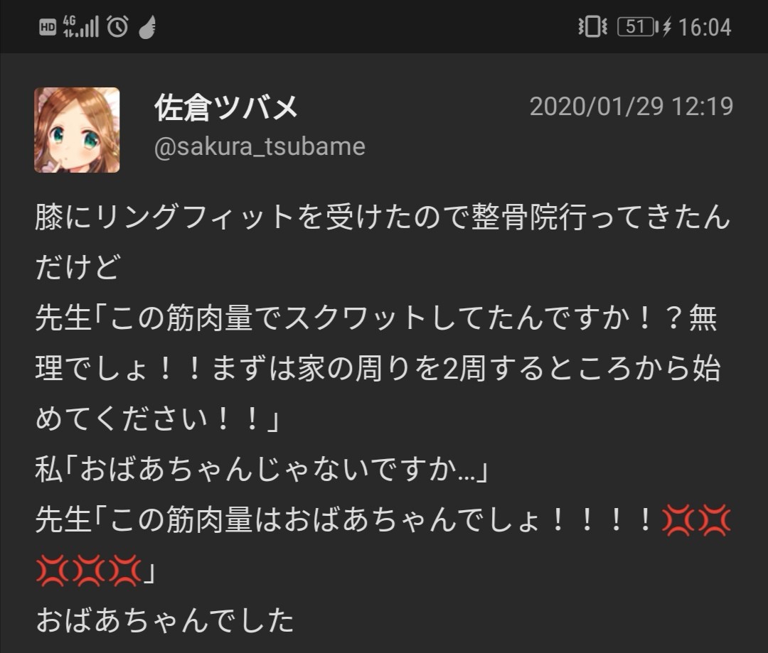The height and width of the screenshot is (653, 768).
Task: Tap the tweet timestamp 2020/01/29 12:19
Action: click(x=631, y=106)
